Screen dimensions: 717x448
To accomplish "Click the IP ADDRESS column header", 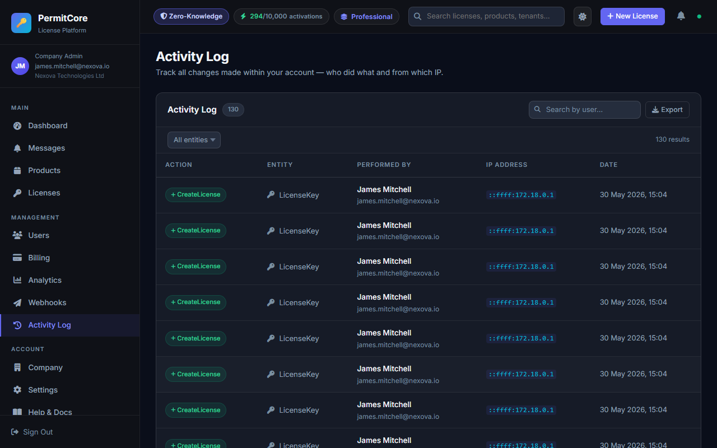I will [x=506, y=165].
